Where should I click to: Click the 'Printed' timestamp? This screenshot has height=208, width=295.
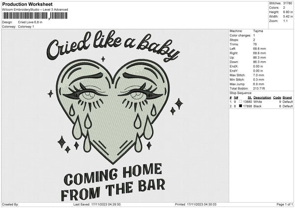(x=196, y=205)
